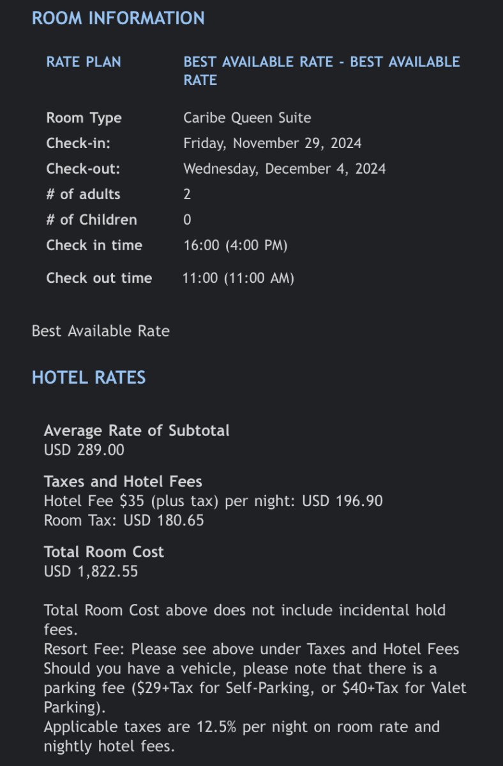Click the bold Taxes and Hotel Fees heading

pyautogui.click(x=123, y=482)
